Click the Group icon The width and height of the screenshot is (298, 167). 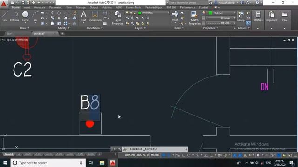241,16
